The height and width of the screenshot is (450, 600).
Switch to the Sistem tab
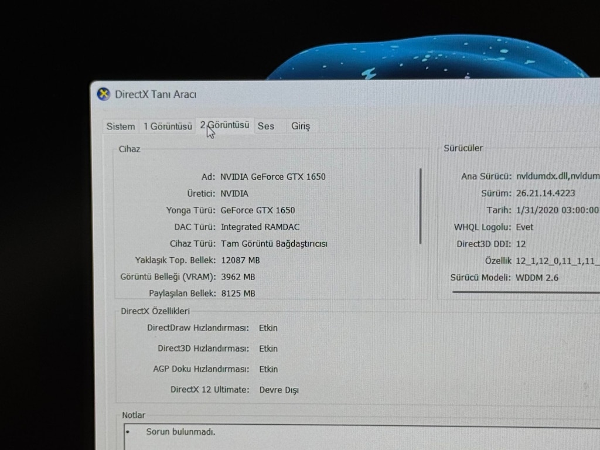tap(121, 127)
